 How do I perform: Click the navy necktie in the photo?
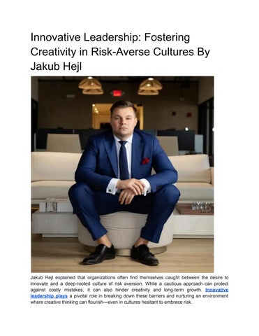[x=124, y=160]
